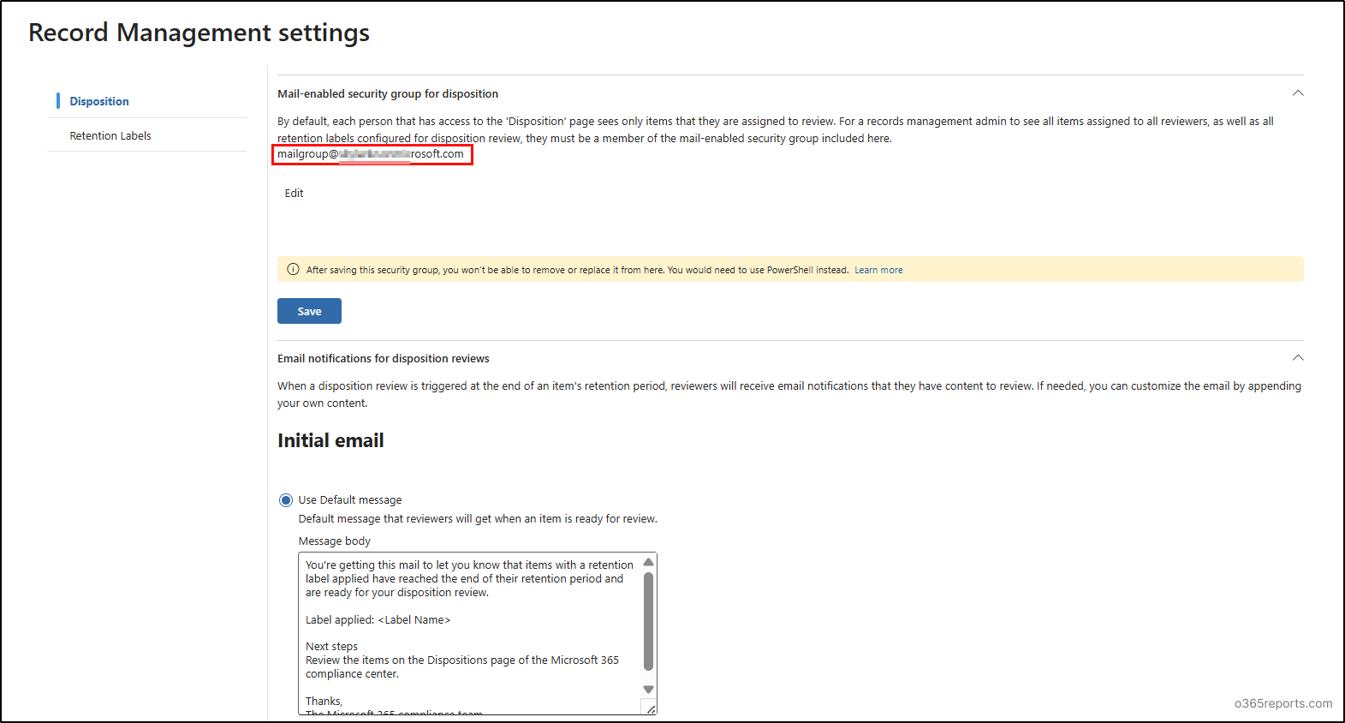The image size is (1345, 723).
Task: Click the message body scrollbar thumb
Action: pyautogui.click(x=648, y=621)
